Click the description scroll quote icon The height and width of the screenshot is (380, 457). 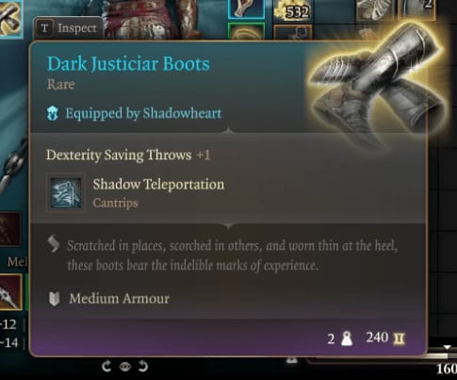click(x=54, y=243)
